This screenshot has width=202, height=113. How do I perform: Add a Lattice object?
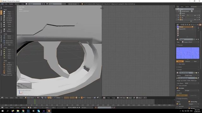(9, 67)
